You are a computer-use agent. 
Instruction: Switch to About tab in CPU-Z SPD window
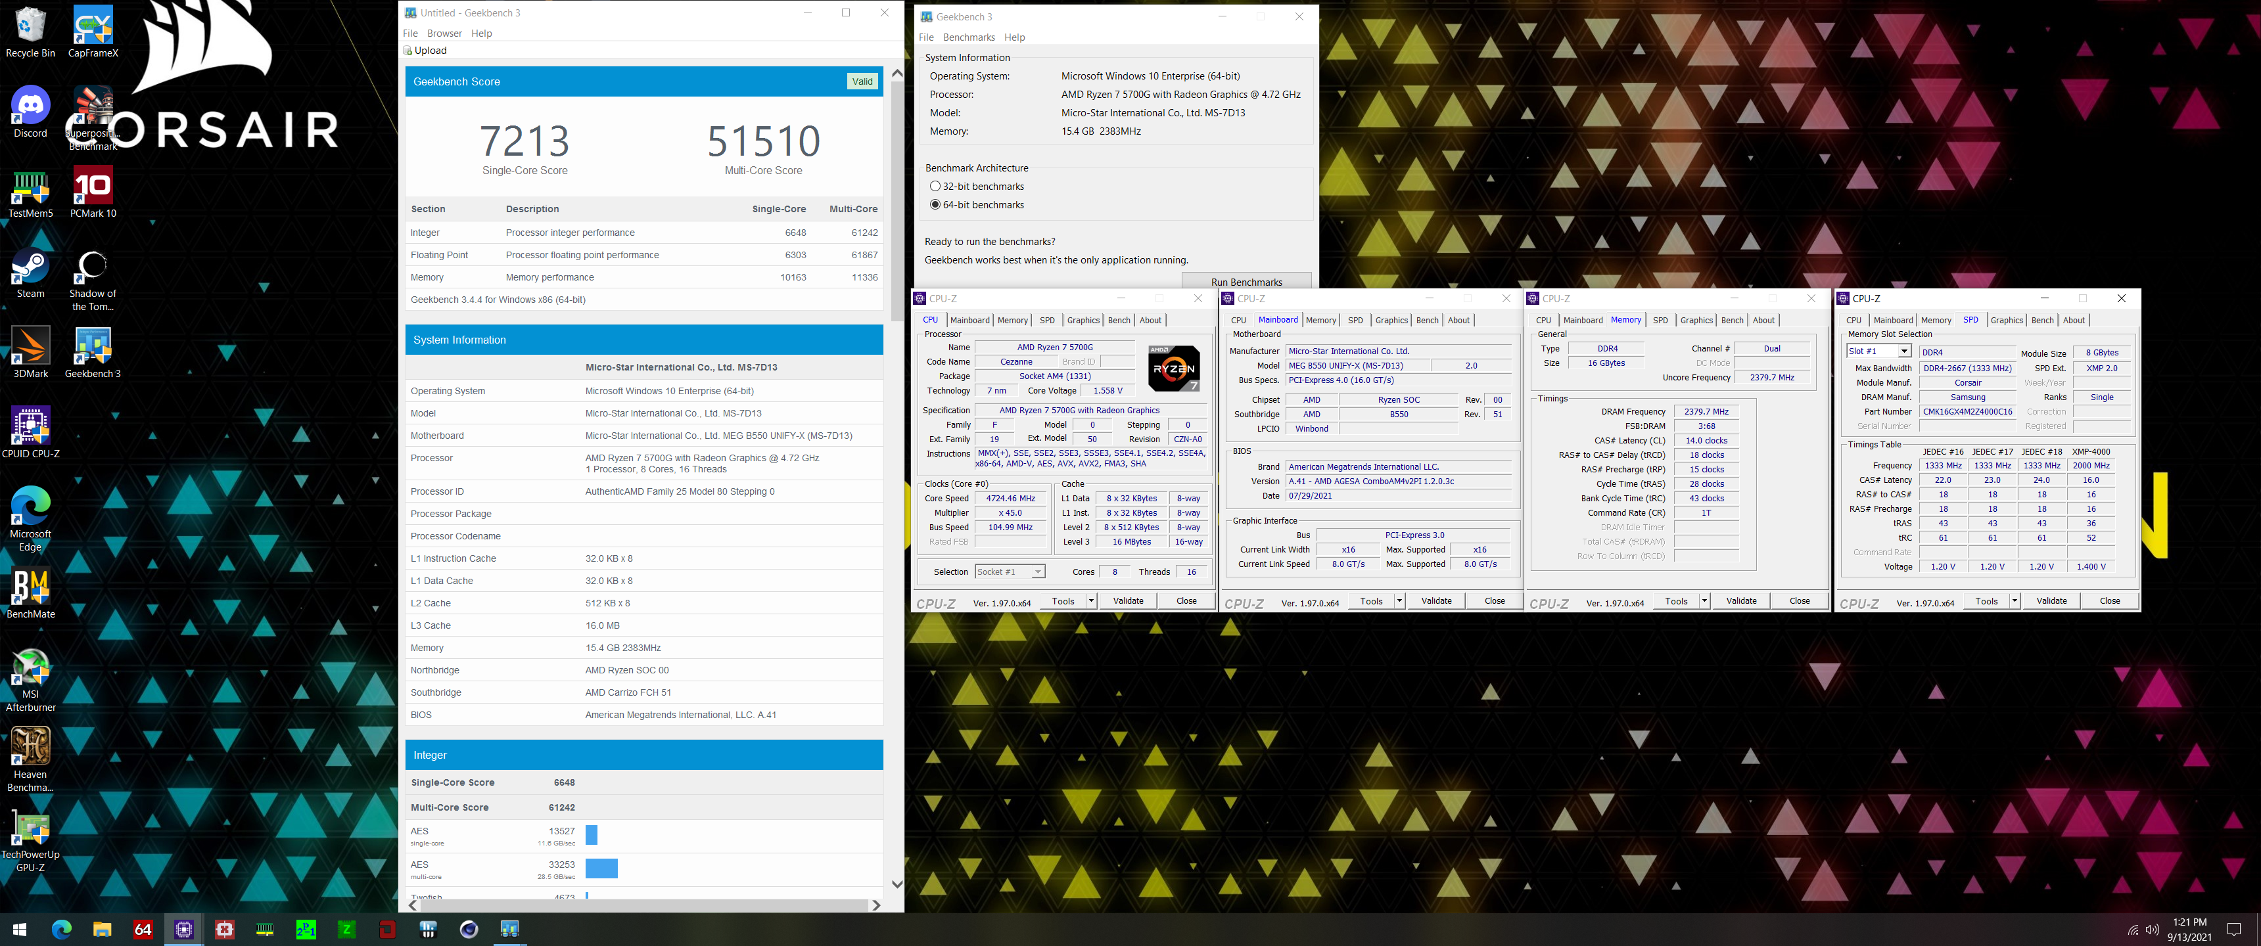point(2074,321)
